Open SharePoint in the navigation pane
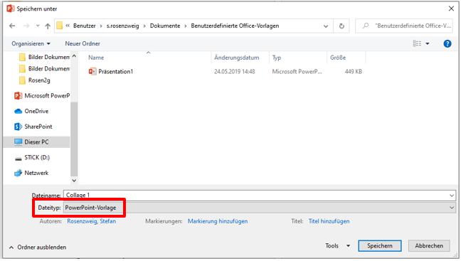This screenshot has height=261, width=461. click(x=33, y=127)
